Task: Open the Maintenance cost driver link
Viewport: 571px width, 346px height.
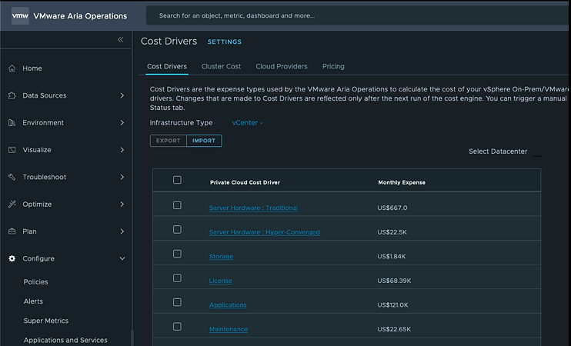Action: 229,329
